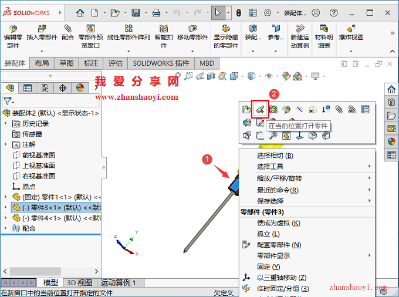Click the Linear Component Pattern icon
Screen dimensions: 399x297
(129, 29)
